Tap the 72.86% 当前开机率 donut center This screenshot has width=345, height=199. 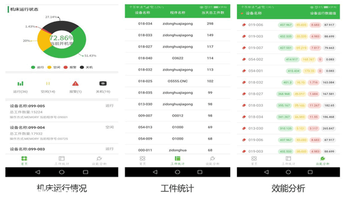(x=62, y=40)
